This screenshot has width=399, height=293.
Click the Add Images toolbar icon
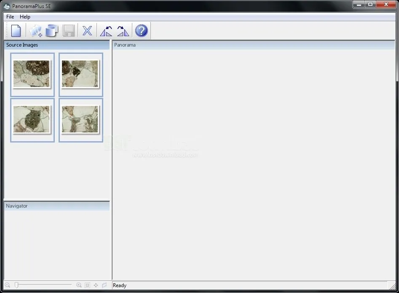click(x=36, y=31)
